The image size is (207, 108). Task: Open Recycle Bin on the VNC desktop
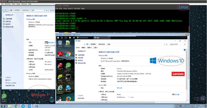[60, 43]
